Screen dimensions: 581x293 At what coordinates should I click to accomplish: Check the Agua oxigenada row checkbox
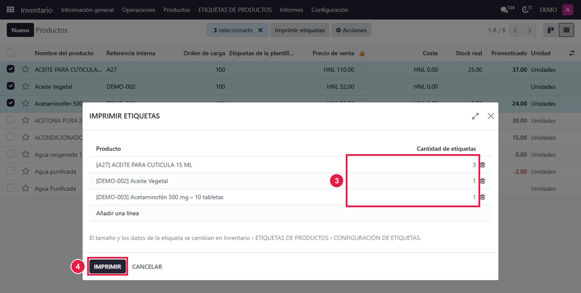pos(11,154)
